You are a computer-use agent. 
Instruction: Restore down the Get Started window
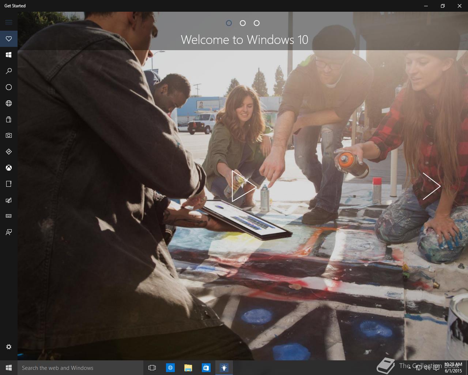[x=443, y=6]
